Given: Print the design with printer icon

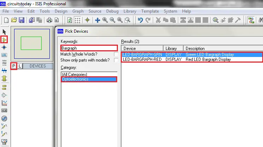Looking at the screenshot, I should 49,20.
